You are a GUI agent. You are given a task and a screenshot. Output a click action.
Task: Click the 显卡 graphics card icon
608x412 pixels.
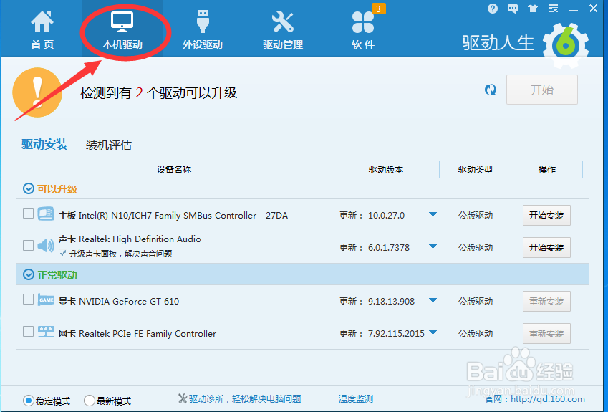click(46, 300)
